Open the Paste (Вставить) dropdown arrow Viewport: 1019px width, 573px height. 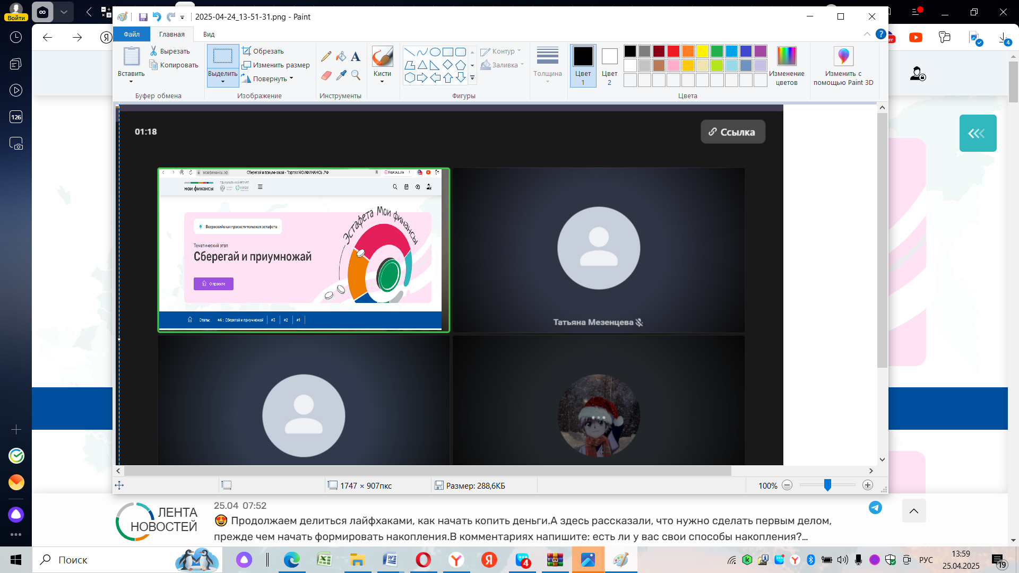(131, 82)
